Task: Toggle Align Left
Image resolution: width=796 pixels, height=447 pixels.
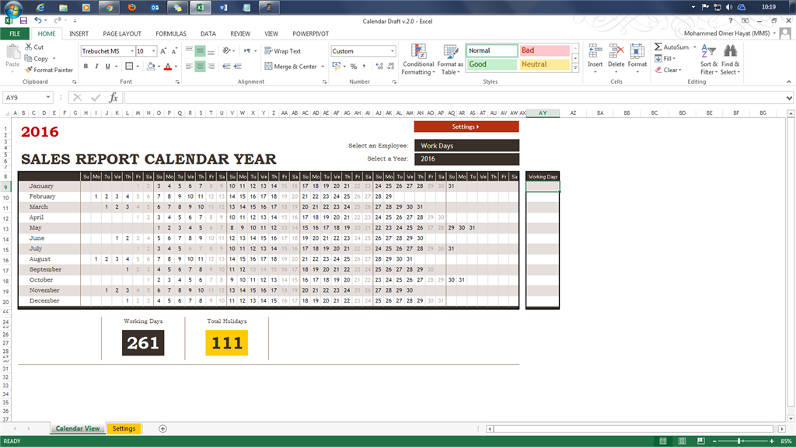Action: pos(189,67)
